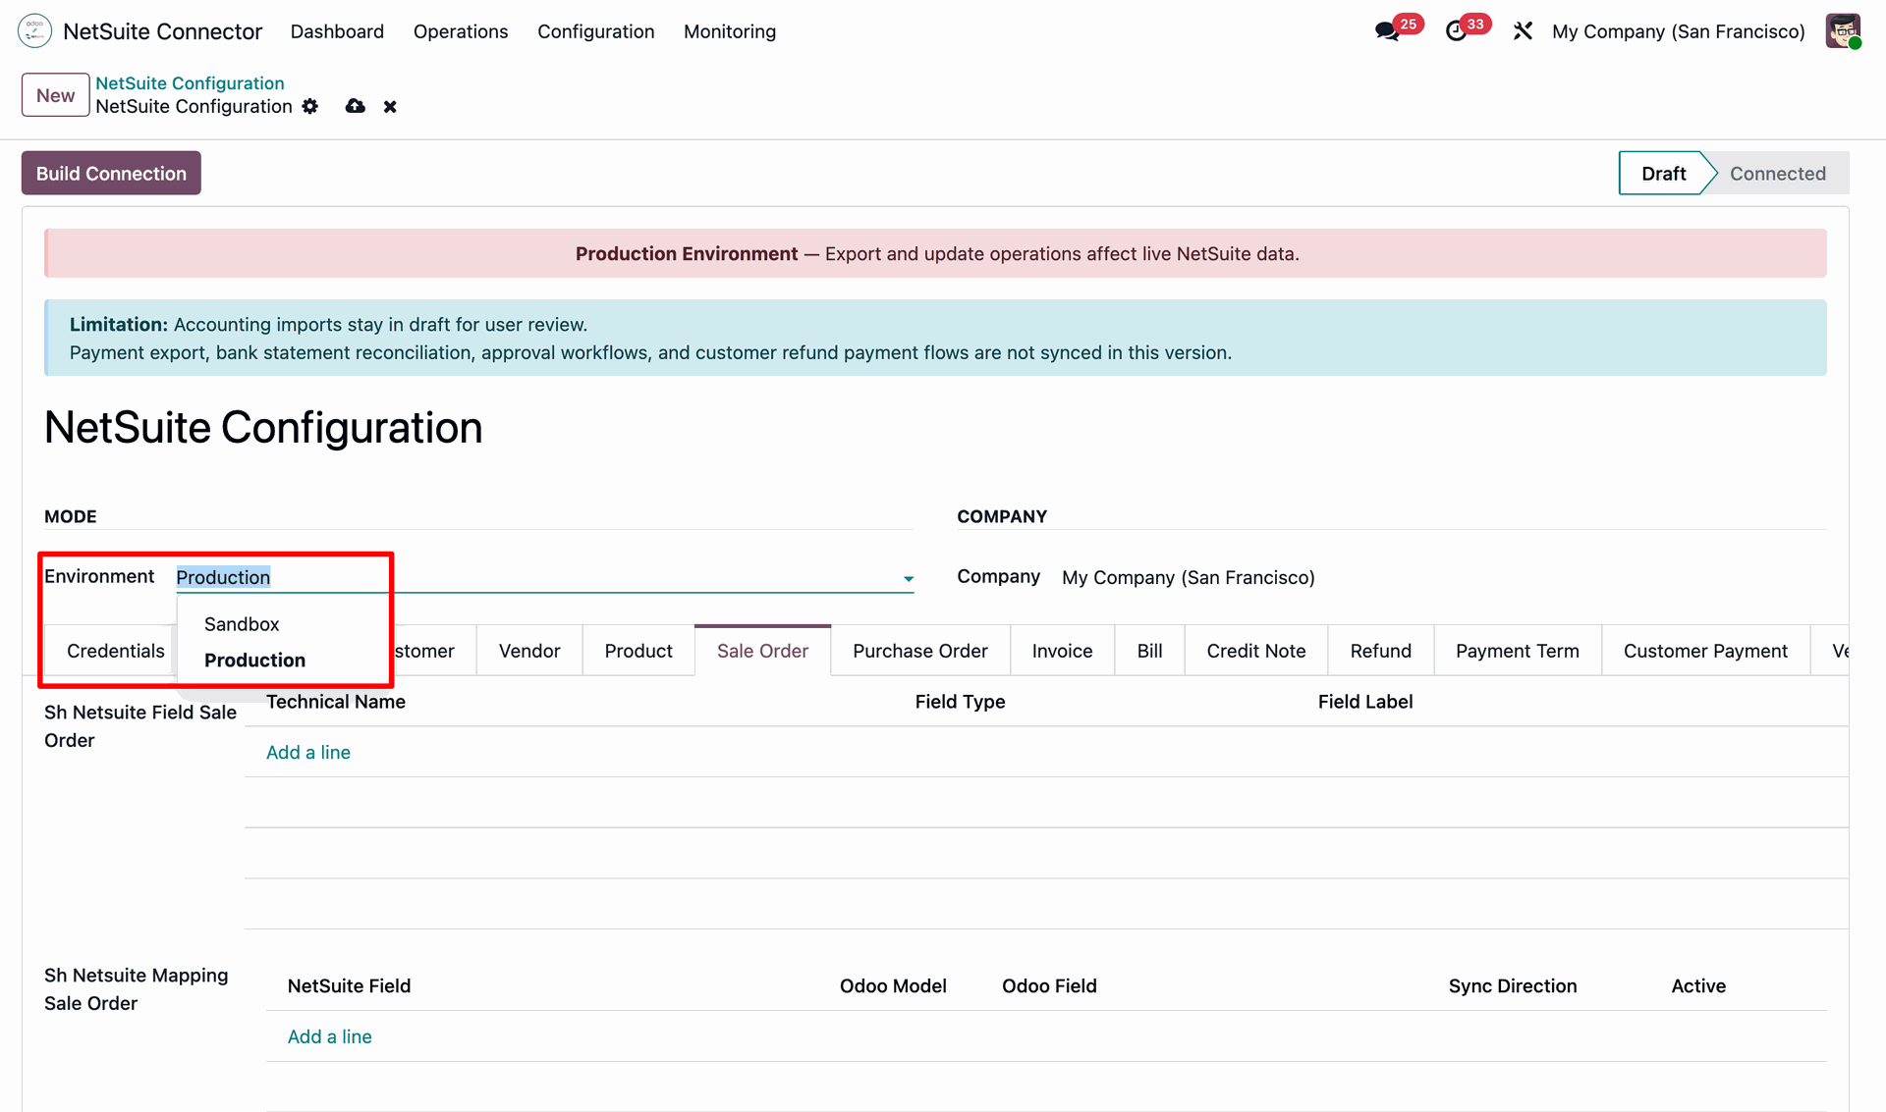Switch to the Payment Term tab
The height and width of the screenshot is (1112, 1886).
tap(1517, 651)
